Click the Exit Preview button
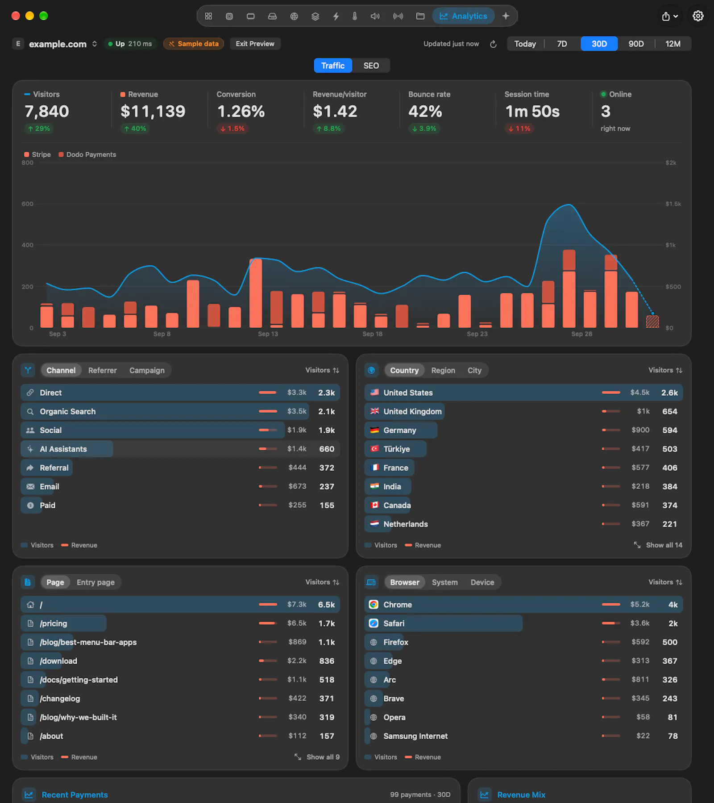Image resolution: width=714 pixels, height=803 pixels. (255, 44)
